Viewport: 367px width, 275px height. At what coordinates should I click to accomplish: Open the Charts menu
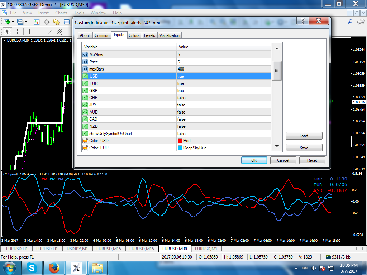[x=61, y=13]
